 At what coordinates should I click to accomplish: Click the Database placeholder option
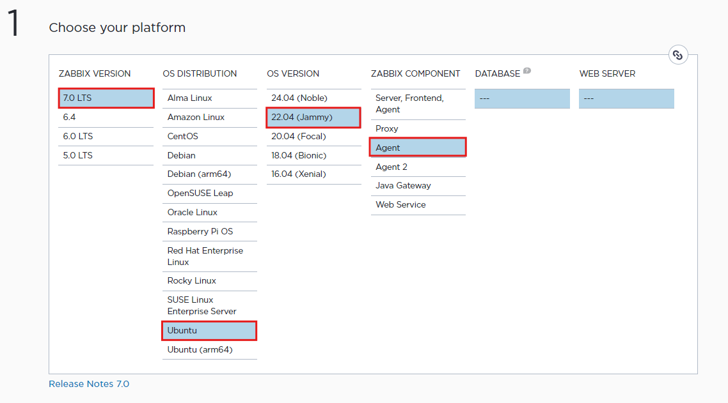[x=522, y=99]
